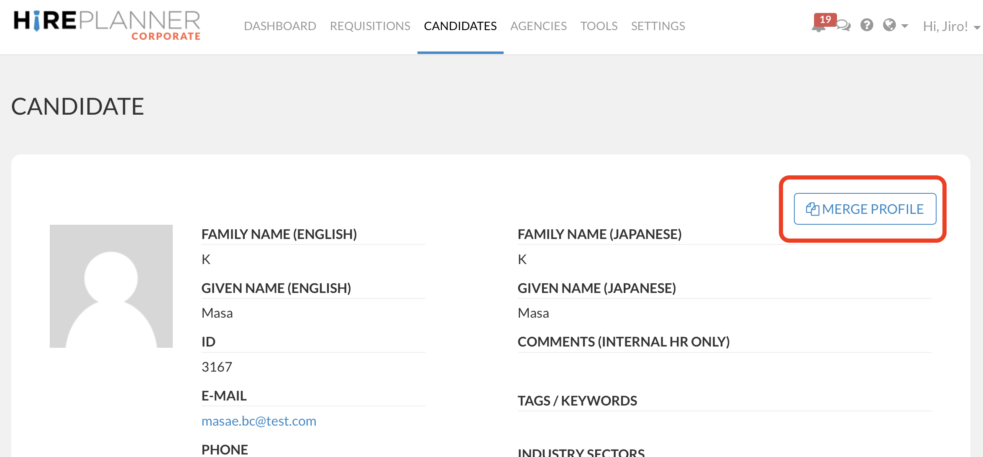This screenshot has height=457, width=983.
Task: Go to the Agencies section
Action: tap(538, 26)
